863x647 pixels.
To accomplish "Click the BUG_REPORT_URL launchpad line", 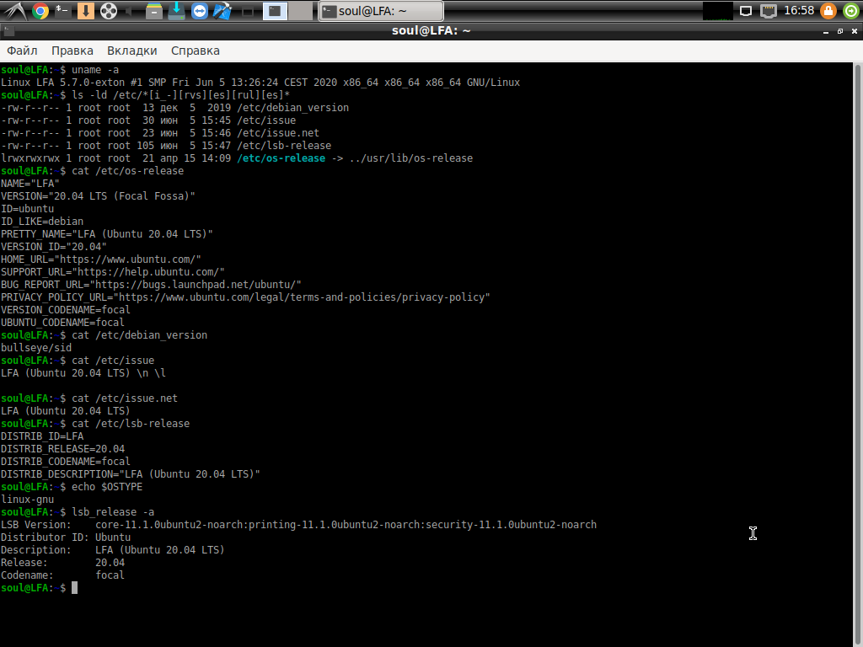I will coord(151,285).
